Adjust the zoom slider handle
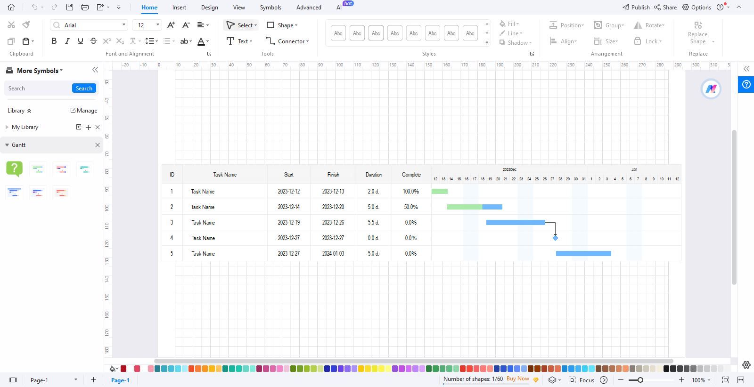 (x=640, y=380)
